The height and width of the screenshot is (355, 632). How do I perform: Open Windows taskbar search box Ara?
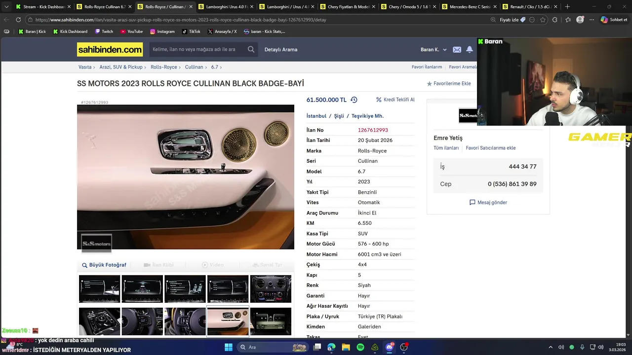pos(272,347)
